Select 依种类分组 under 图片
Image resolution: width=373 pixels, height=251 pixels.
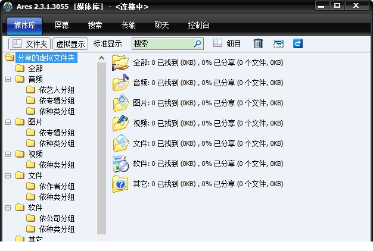(x=57, y=143)
